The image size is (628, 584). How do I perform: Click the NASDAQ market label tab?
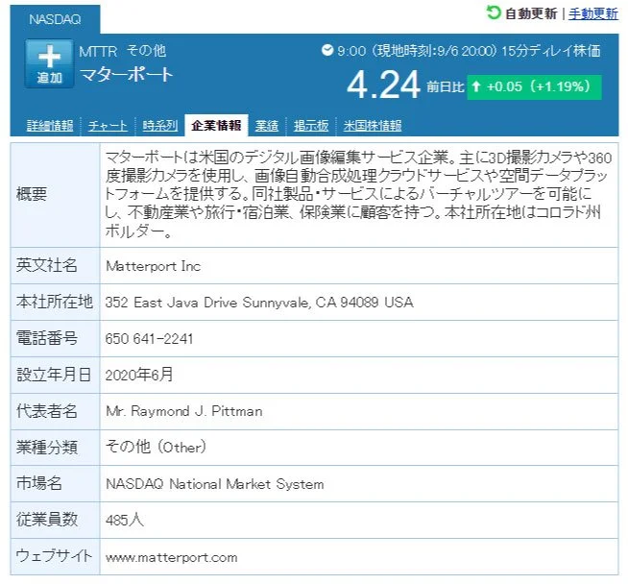click(56, 19)
